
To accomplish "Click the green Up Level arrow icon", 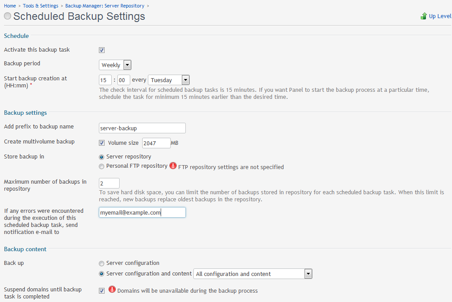I will (423, 16).
